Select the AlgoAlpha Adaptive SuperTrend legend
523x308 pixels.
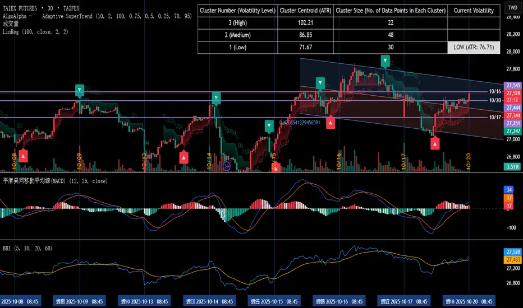point(98,16)
